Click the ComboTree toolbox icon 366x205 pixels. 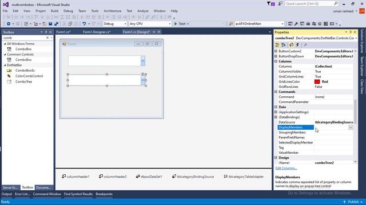9,81
